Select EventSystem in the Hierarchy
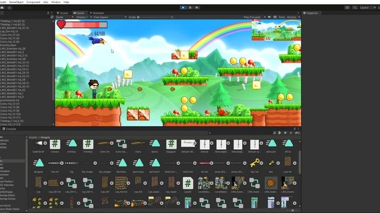Screen dimensions: 380x213 (8, 45)
